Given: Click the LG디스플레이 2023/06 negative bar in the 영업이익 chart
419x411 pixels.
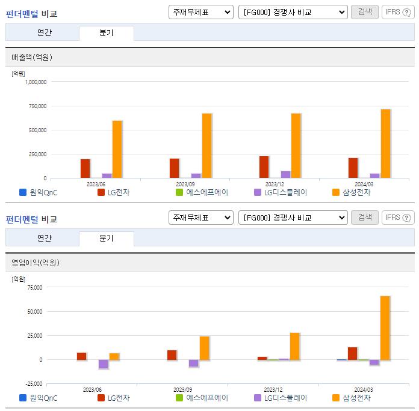Looking at the screenshot, I should coord(104,364).
